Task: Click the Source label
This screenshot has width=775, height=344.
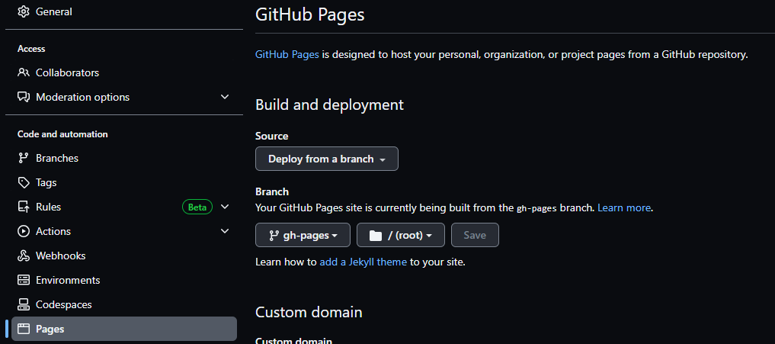Action: pos(272,136)
